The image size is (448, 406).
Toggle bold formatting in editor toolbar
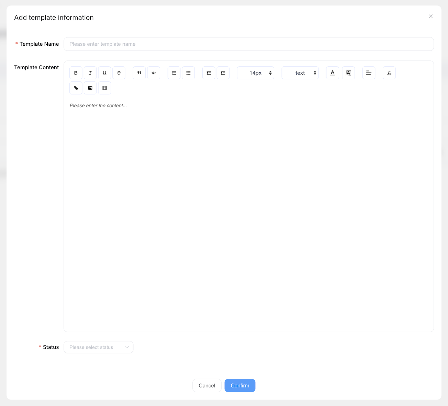tap(76, 73)
